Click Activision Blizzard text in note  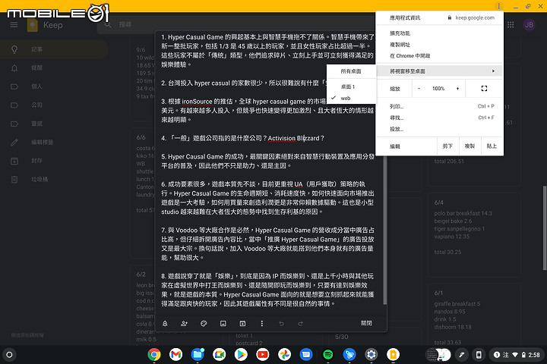point(294,138)
